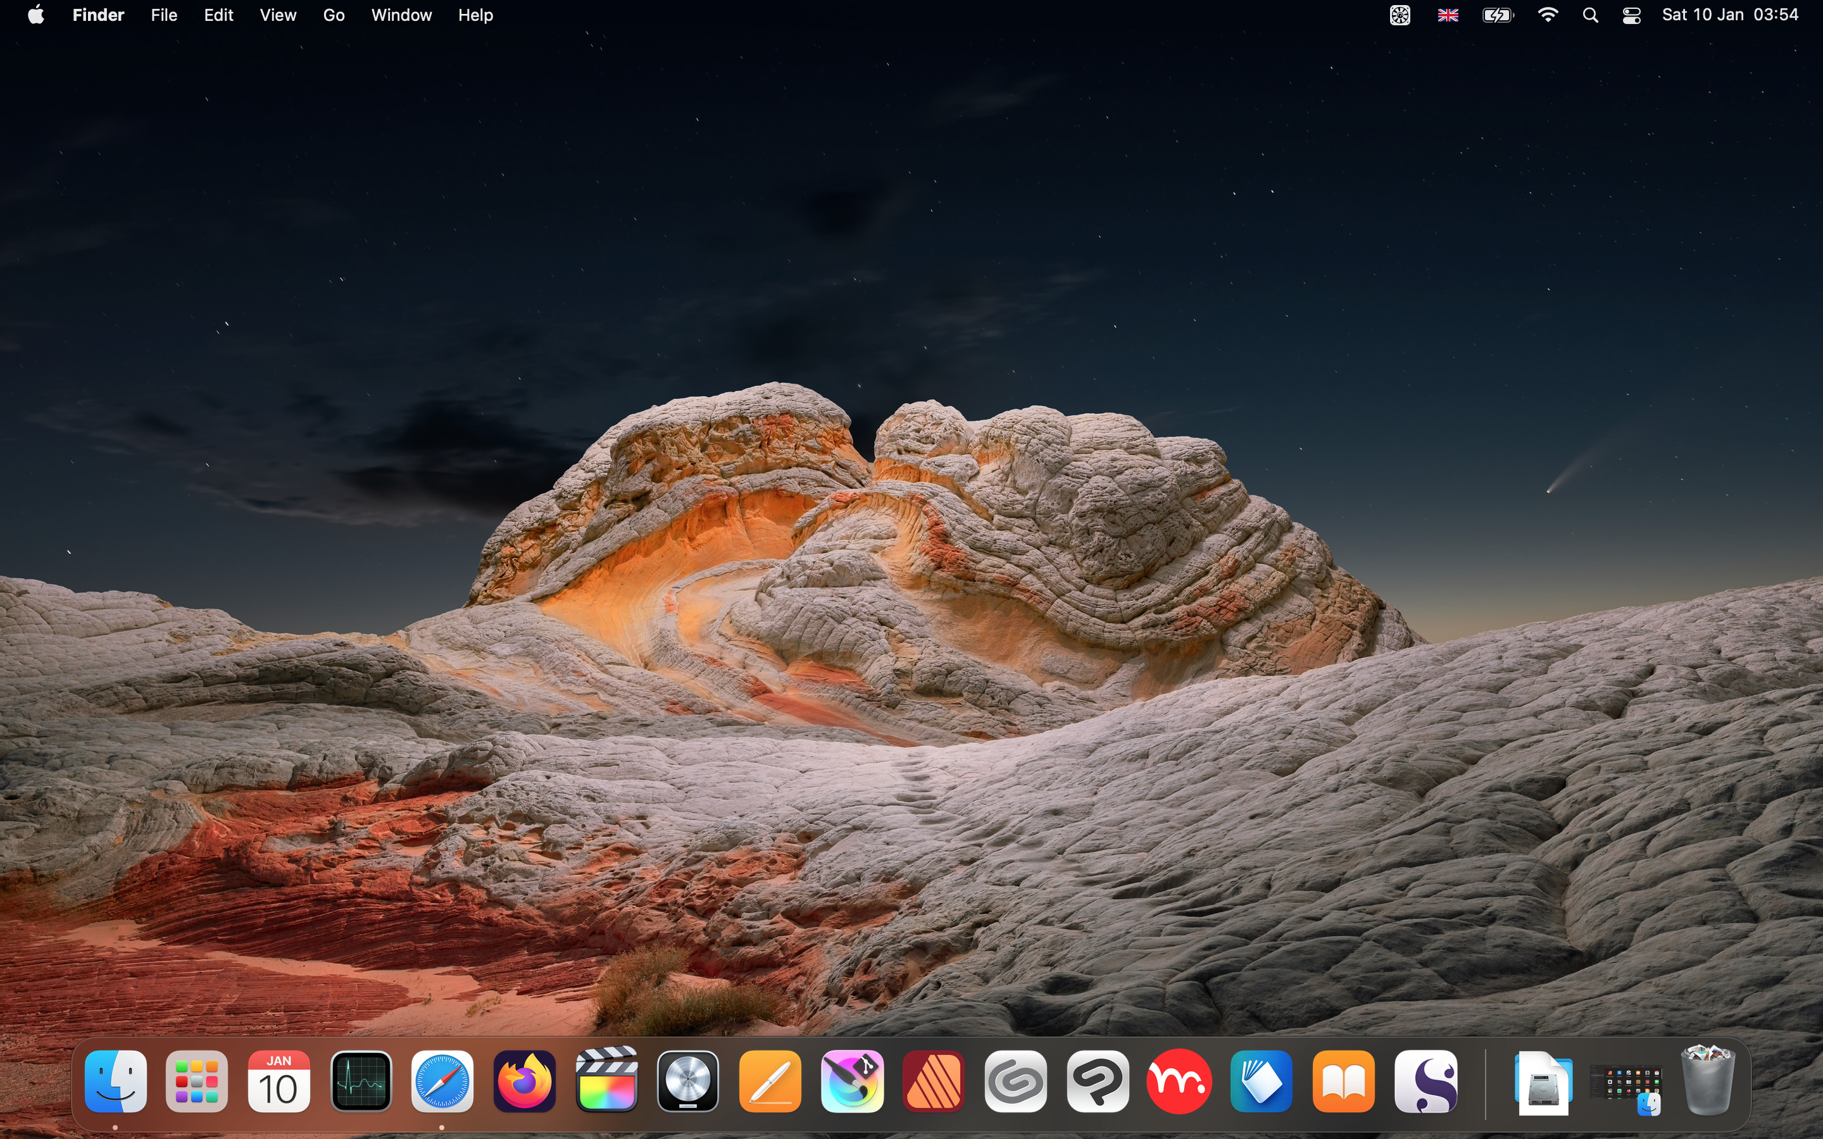This screenshot has height=1139, width=1823.
Task: Open Final Cut Pro clapperboard icon
Action: click(x=606, y=1081)
